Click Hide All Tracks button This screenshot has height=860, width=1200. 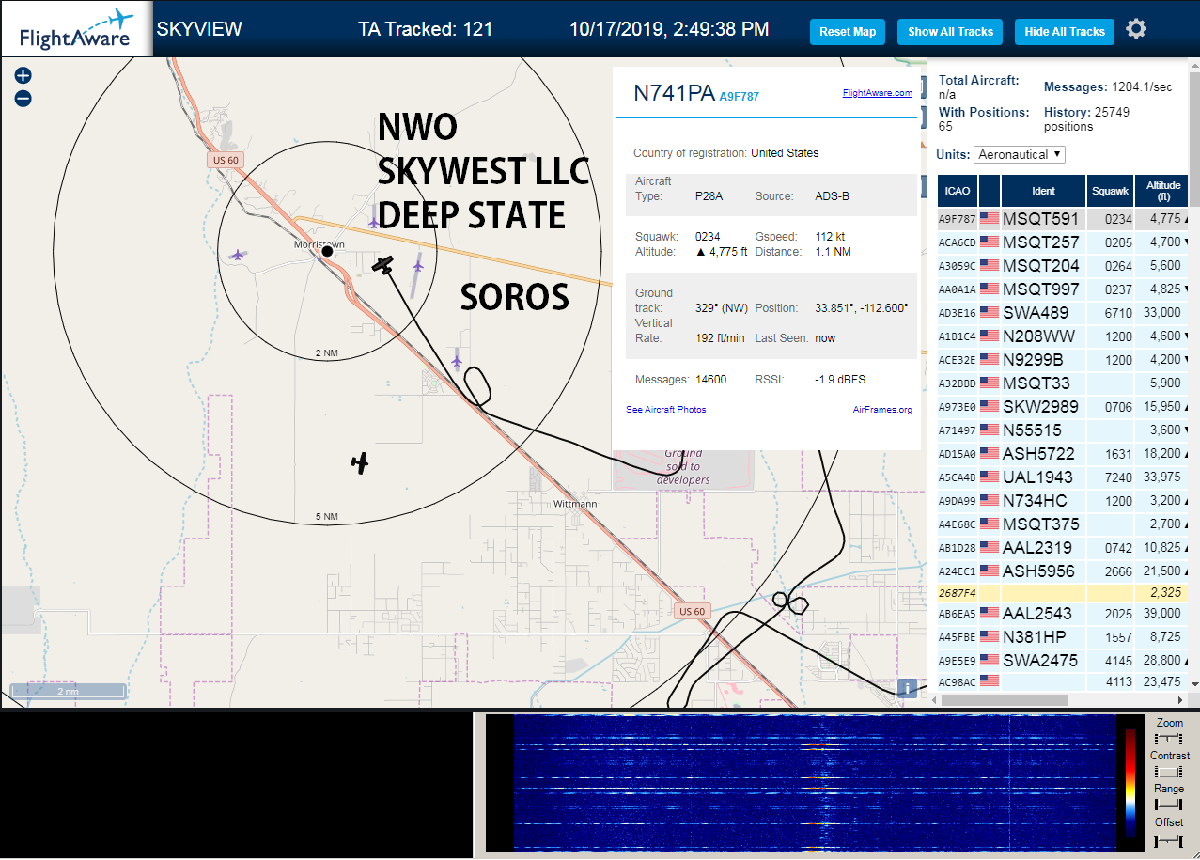[x=1065, y=31]
